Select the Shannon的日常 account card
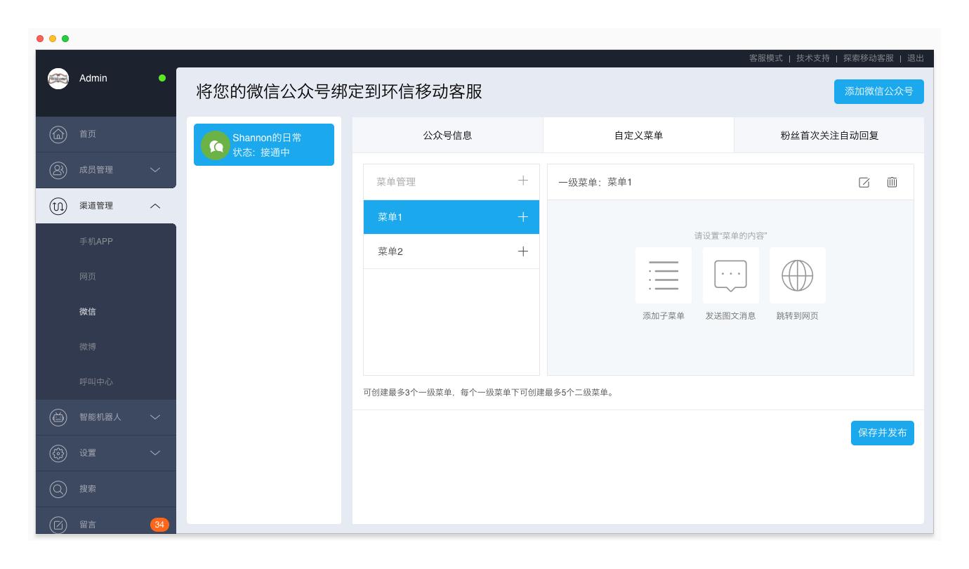Screen dimensions: 969x569 263,145
